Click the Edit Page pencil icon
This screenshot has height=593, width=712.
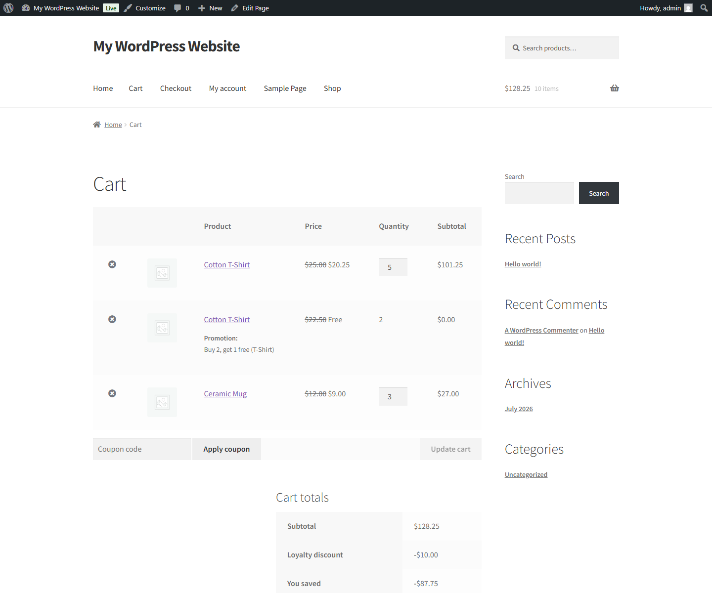click(235, 8)
